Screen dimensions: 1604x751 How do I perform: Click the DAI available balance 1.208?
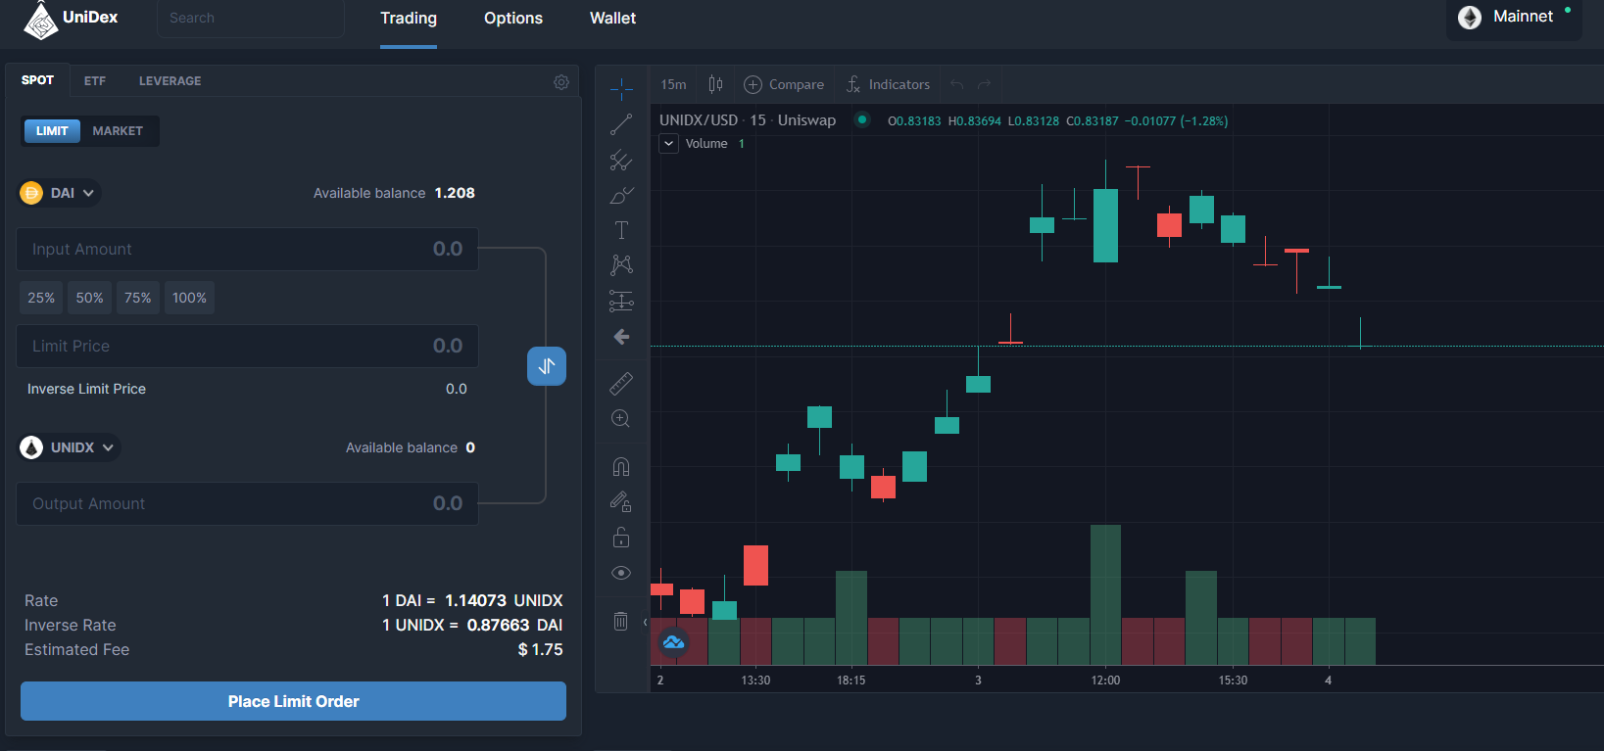455,193
